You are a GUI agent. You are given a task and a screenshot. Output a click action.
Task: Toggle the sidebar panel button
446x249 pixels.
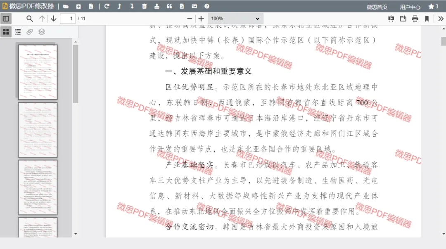click(6, 19)
